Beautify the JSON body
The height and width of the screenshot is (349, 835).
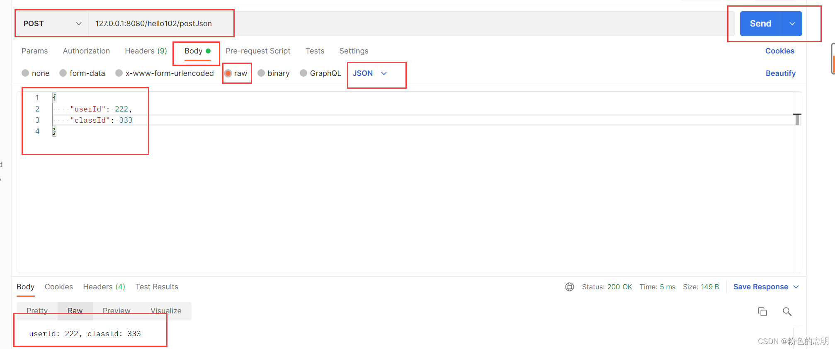coord(781,73)
